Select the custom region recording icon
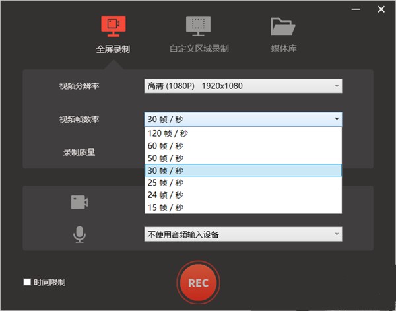396x311 pixels. (198, 26)
